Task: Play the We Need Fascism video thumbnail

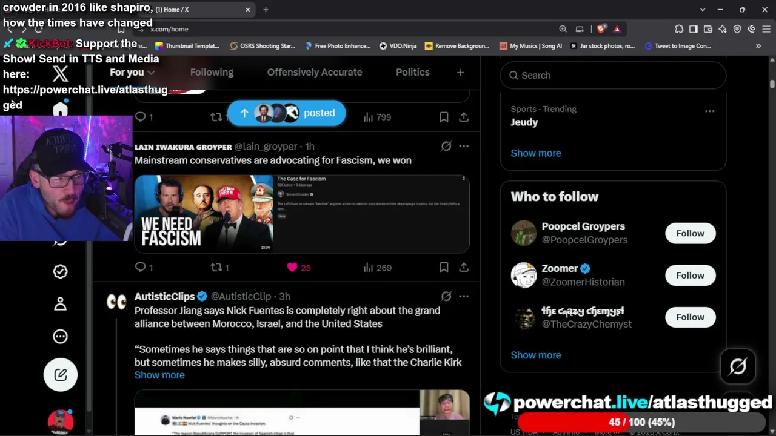Action: click(x=204, y=213)
